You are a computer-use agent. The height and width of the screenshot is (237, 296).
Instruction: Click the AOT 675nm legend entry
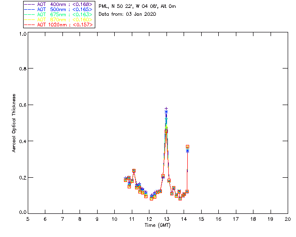pyautogui.click(x=58, y=14)
